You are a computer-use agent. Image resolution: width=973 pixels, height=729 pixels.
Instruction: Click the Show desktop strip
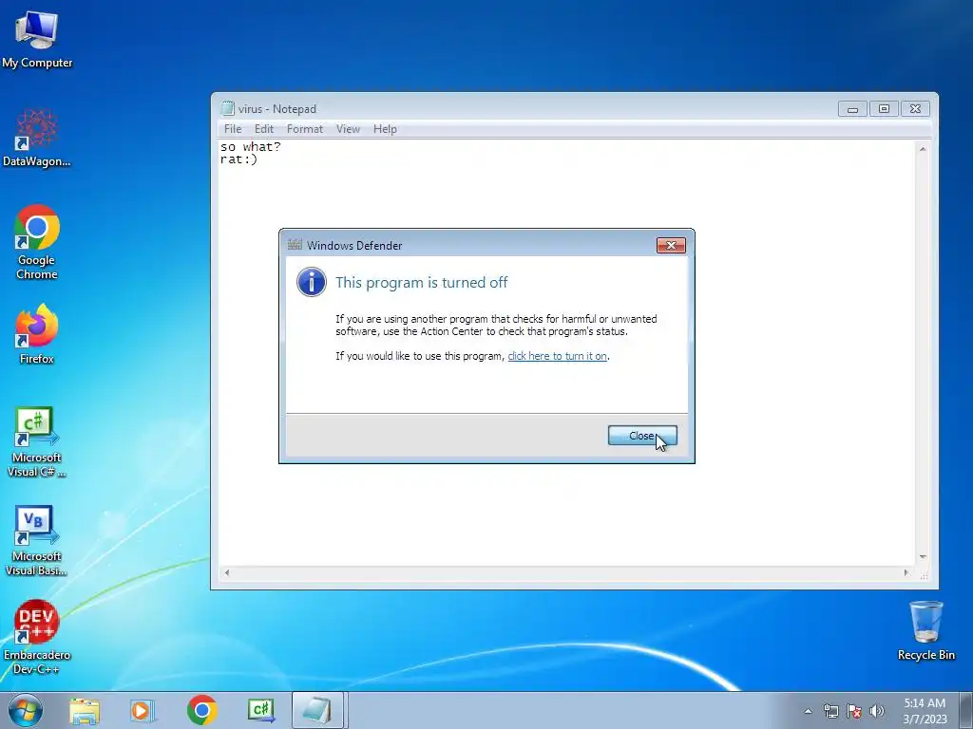tap(965, 710)
